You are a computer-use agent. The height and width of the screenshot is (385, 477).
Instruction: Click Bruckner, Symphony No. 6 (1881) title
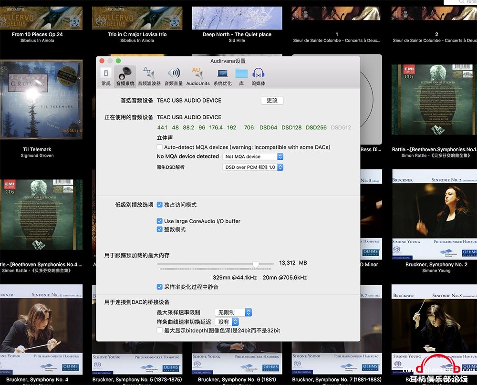[237, 380]
